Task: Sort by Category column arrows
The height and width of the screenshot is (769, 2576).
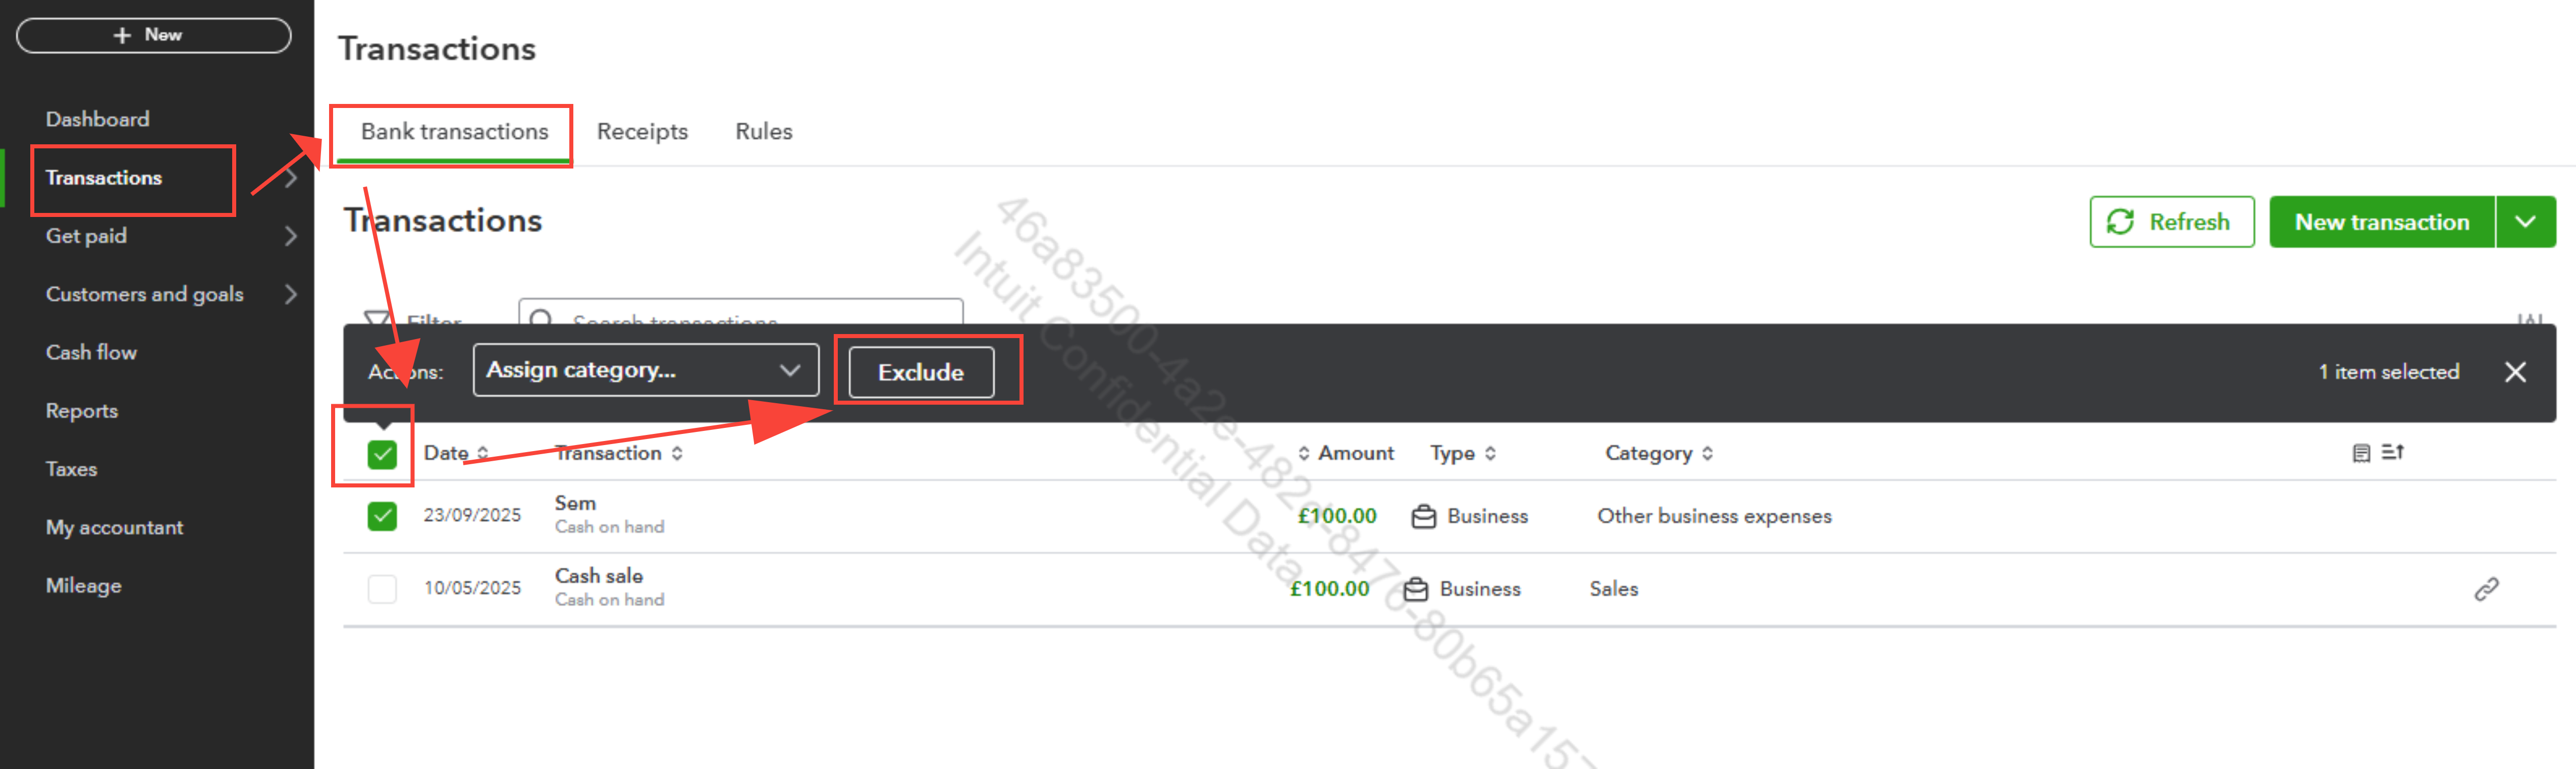Action: click(1707, 453)
